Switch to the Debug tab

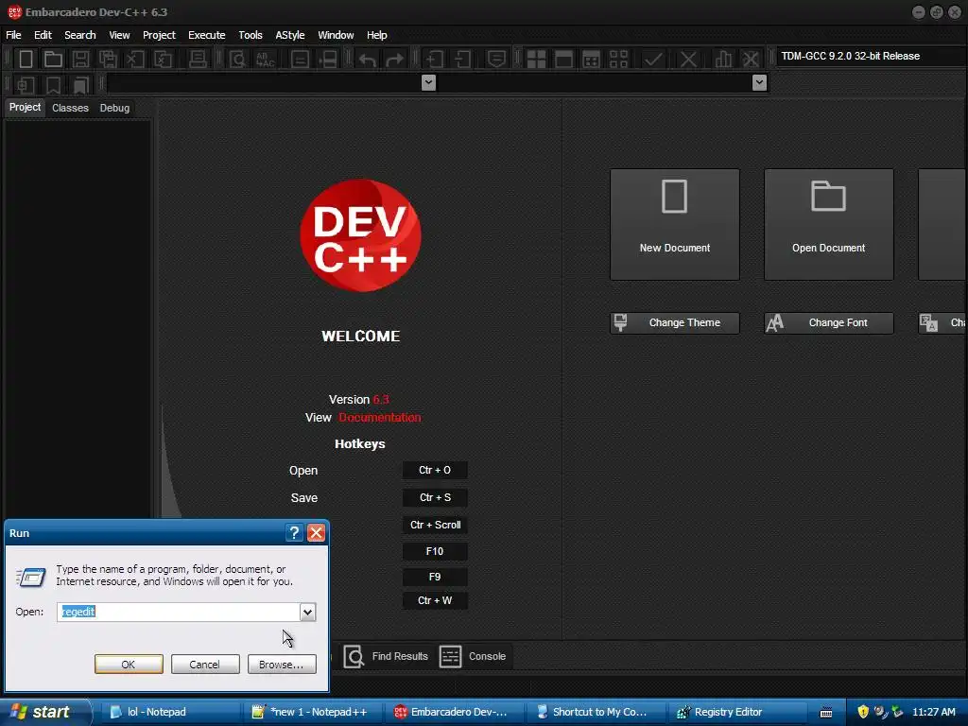[114, 108]
